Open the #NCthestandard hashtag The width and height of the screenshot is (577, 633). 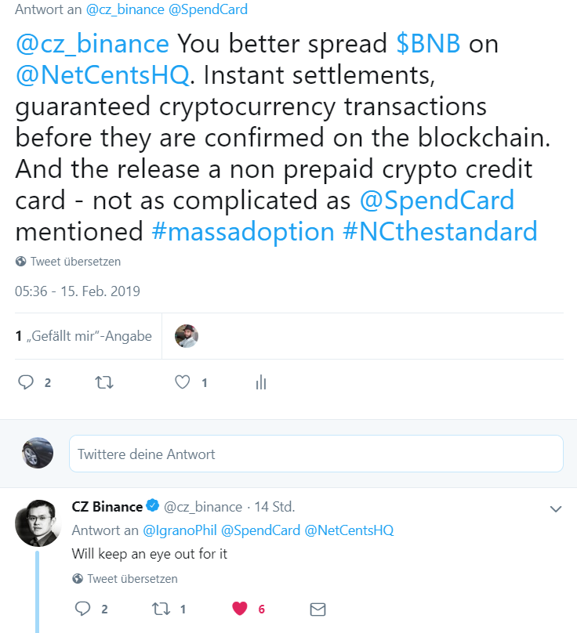click(x=440, y=231)
